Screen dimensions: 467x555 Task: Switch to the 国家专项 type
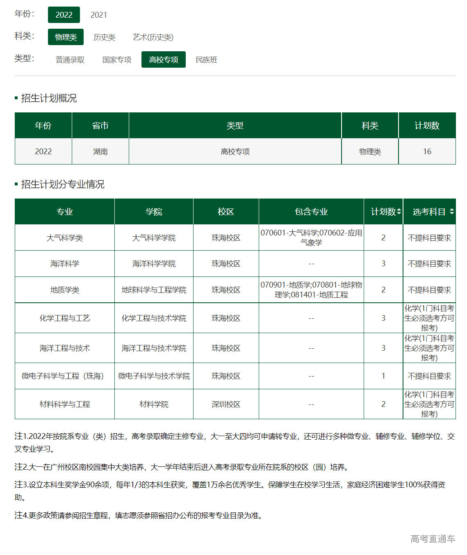pyautogui.click(x=116, y=59)
